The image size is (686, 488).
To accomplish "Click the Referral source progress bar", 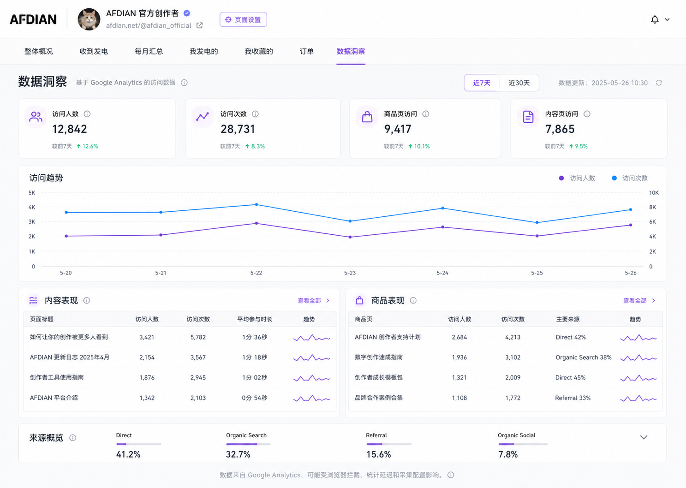I will tap(389, 444).
